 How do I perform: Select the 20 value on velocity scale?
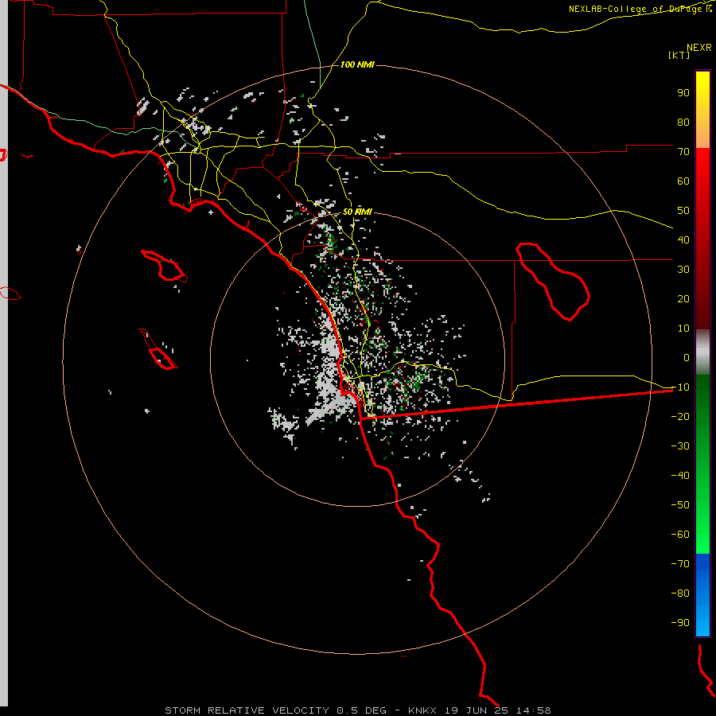point(683,298)
